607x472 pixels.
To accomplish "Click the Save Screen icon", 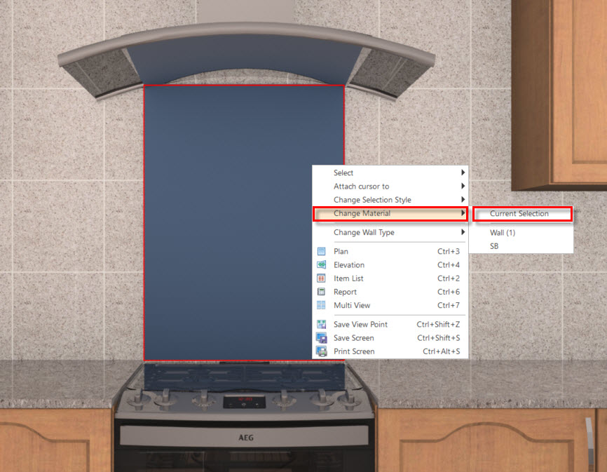I will tap(321, 338).
